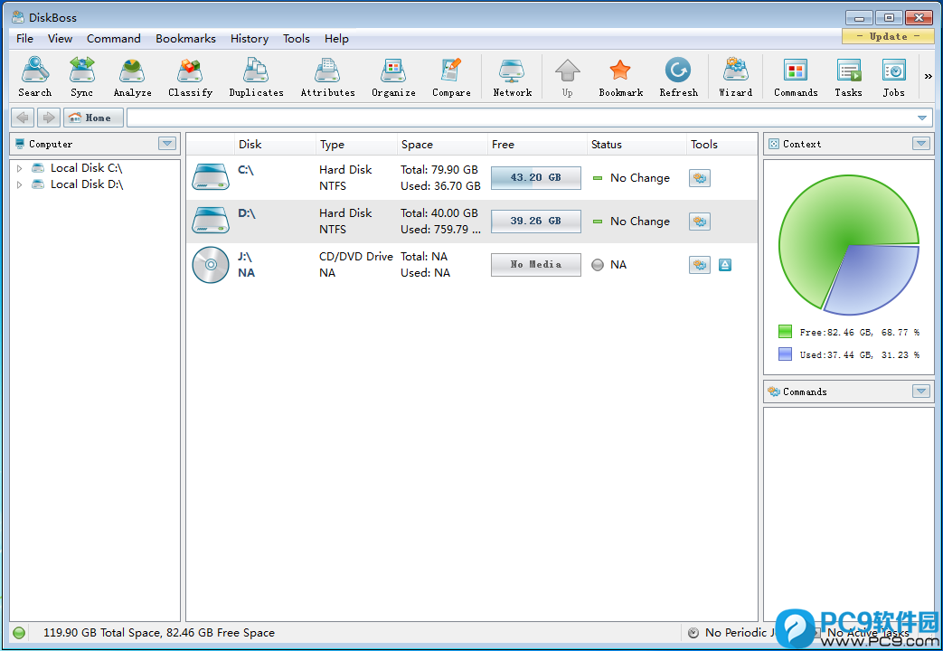Open the View menu
Viewport: 943px width, 651px height.
[x=61, y=39]
